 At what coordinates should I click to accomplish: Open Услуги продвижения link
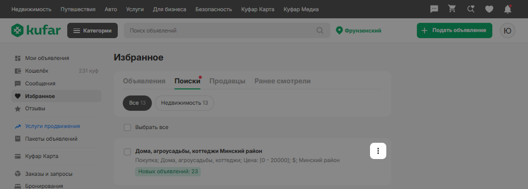52,126
